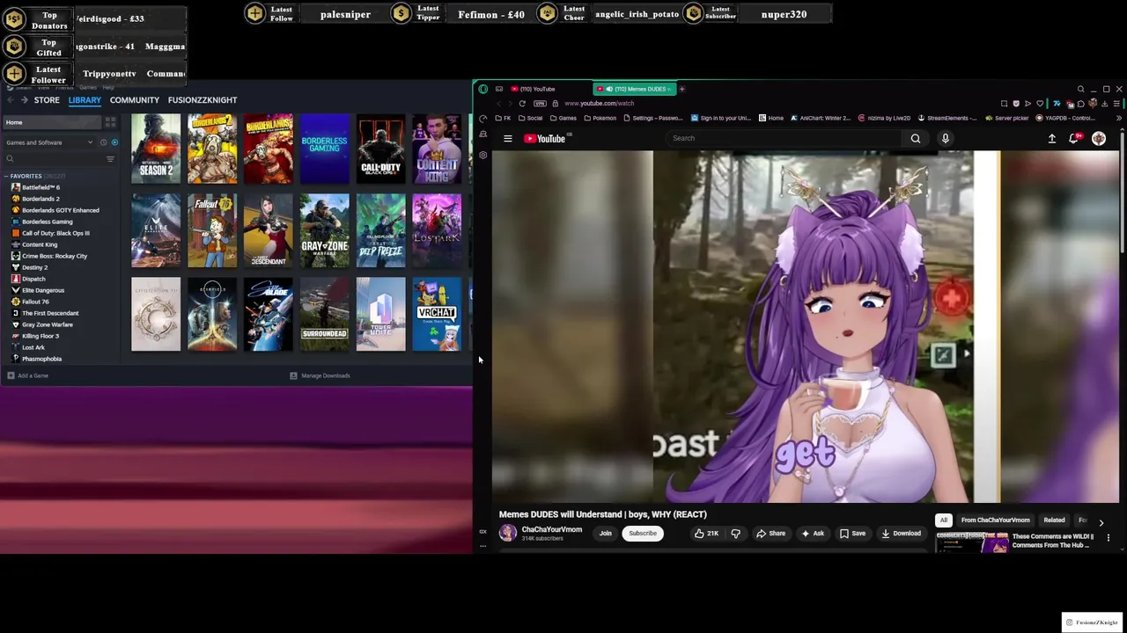
Task: Click the Opera address bar URL
Action: tap(599, 104)
